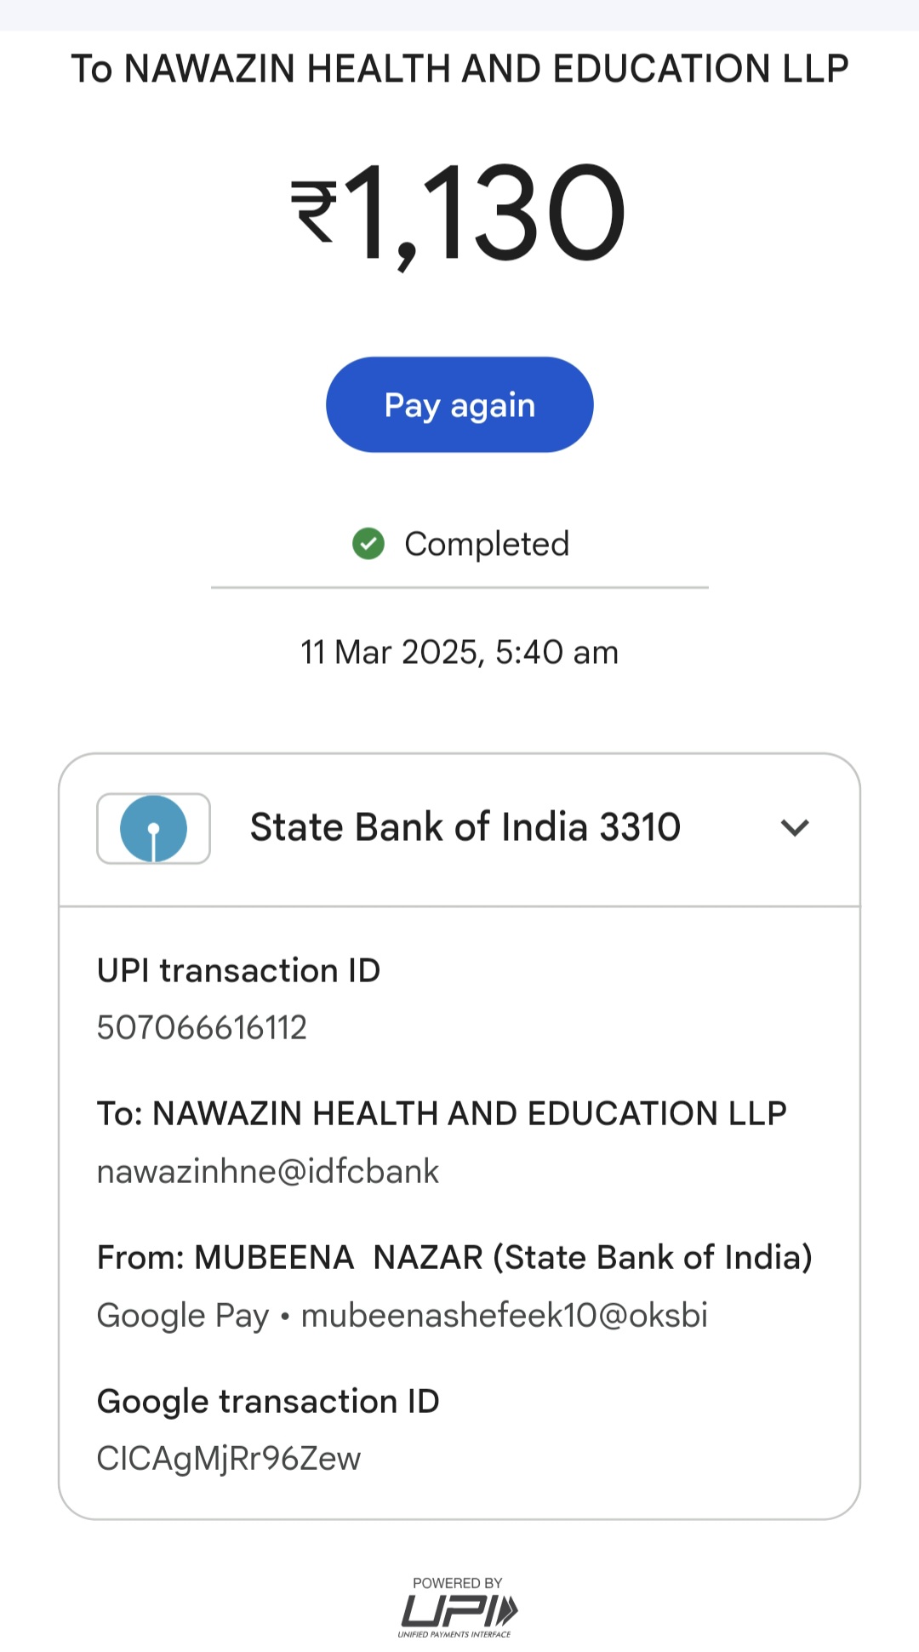The width and height of the screenshot is (919, 1652).
Task: Select the UPI transaction ID number 507066616112
Action: [202, 1028]
